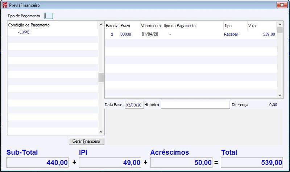
Task: Focus the Tipo de Pagamento input field
Action: click(49, 16)
